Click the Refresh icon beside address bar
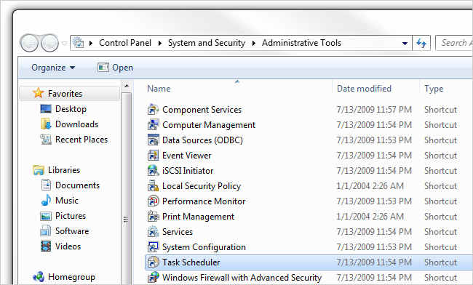The image size is (473, 285). click(x=421, y=43)
